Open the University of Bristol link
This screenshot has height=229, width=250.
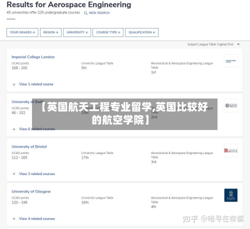[x=29, y=146]
